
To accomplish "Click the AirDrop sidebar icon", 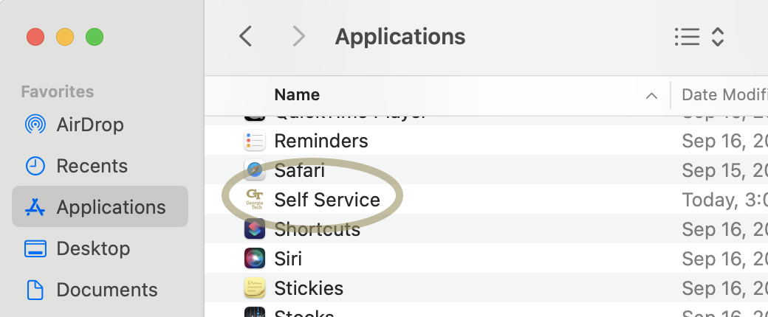I will pos(35,124).
